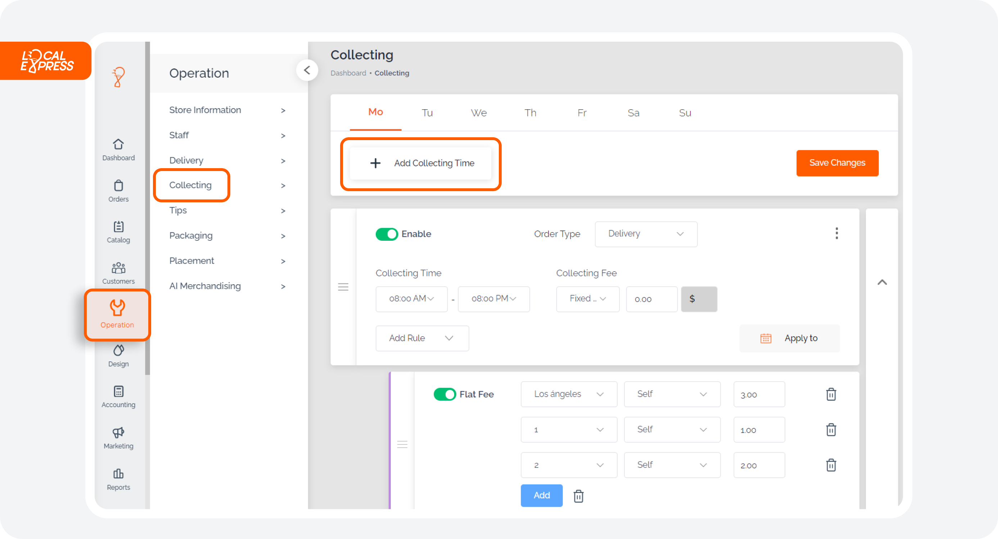Open the Add Rule dropdown

(x=422, y=338)
